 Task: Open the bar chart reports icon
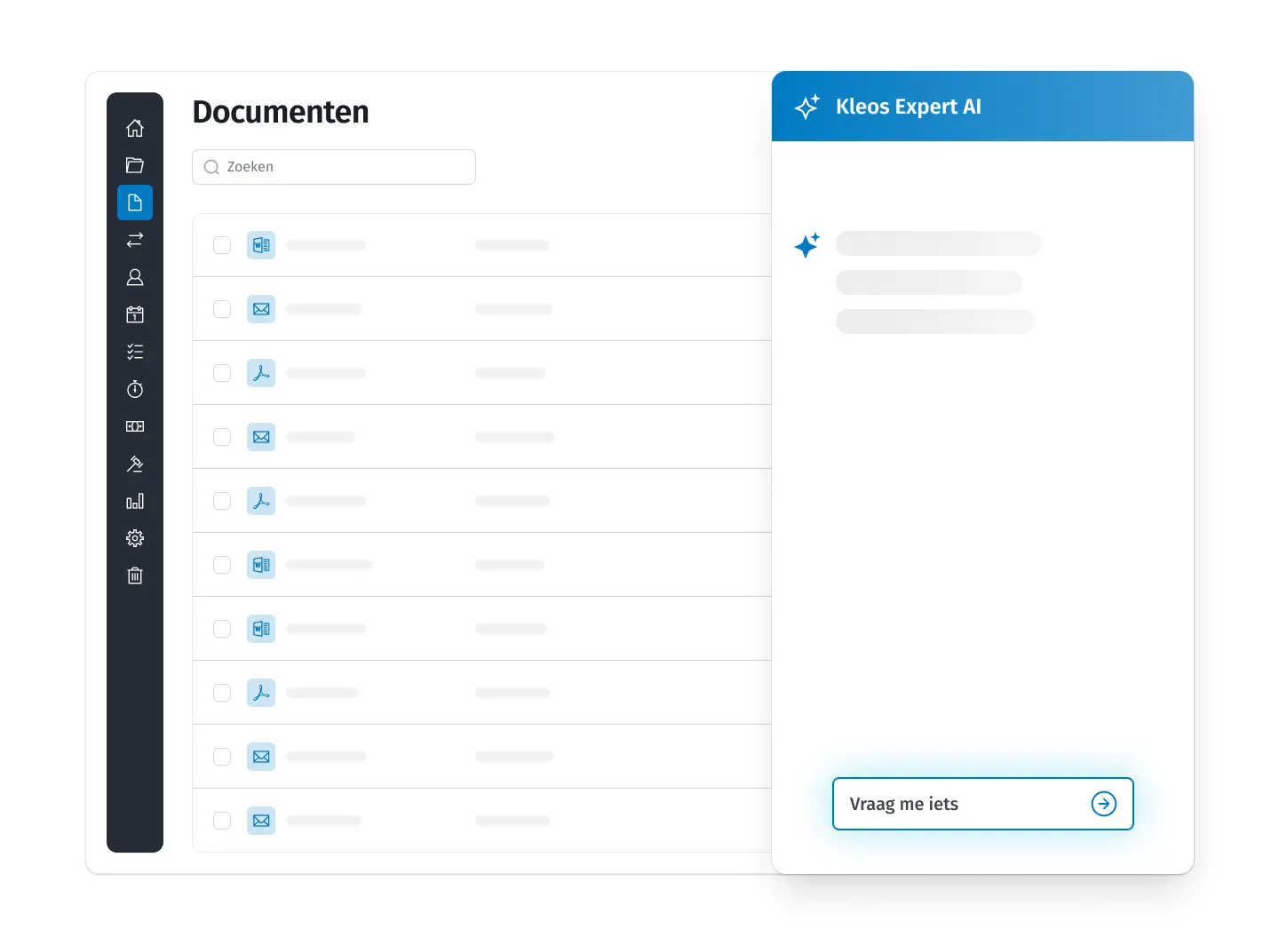click(135, 501)
